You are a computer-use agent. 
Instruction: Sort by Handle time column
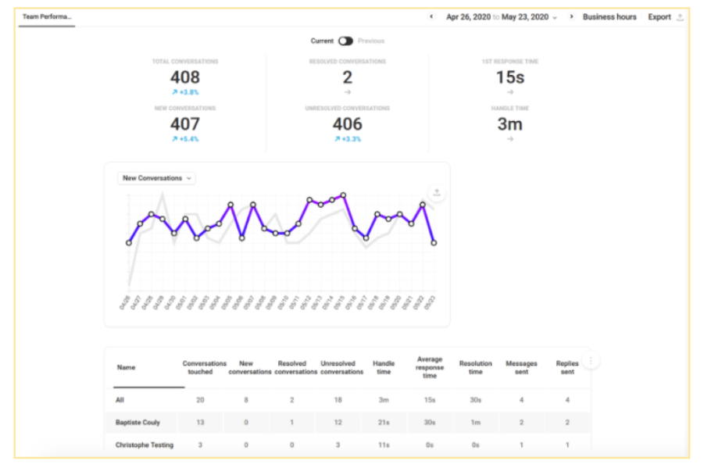pyautogui.click(x=384, y=367)
